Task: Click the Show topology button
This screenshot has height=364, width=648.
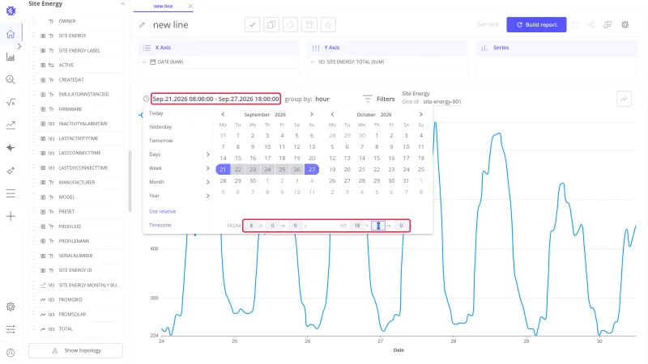Action: tap(75, 350)
